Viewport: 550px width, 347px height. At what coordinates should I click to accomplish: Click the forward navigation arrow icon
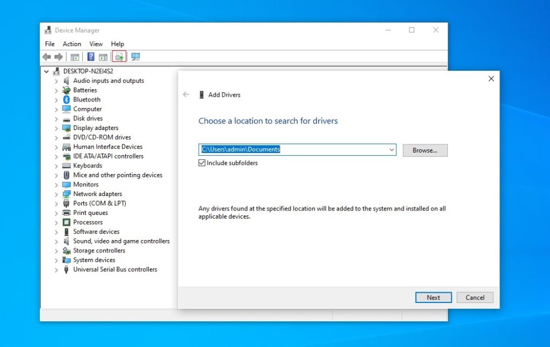[x=59, y=56]
